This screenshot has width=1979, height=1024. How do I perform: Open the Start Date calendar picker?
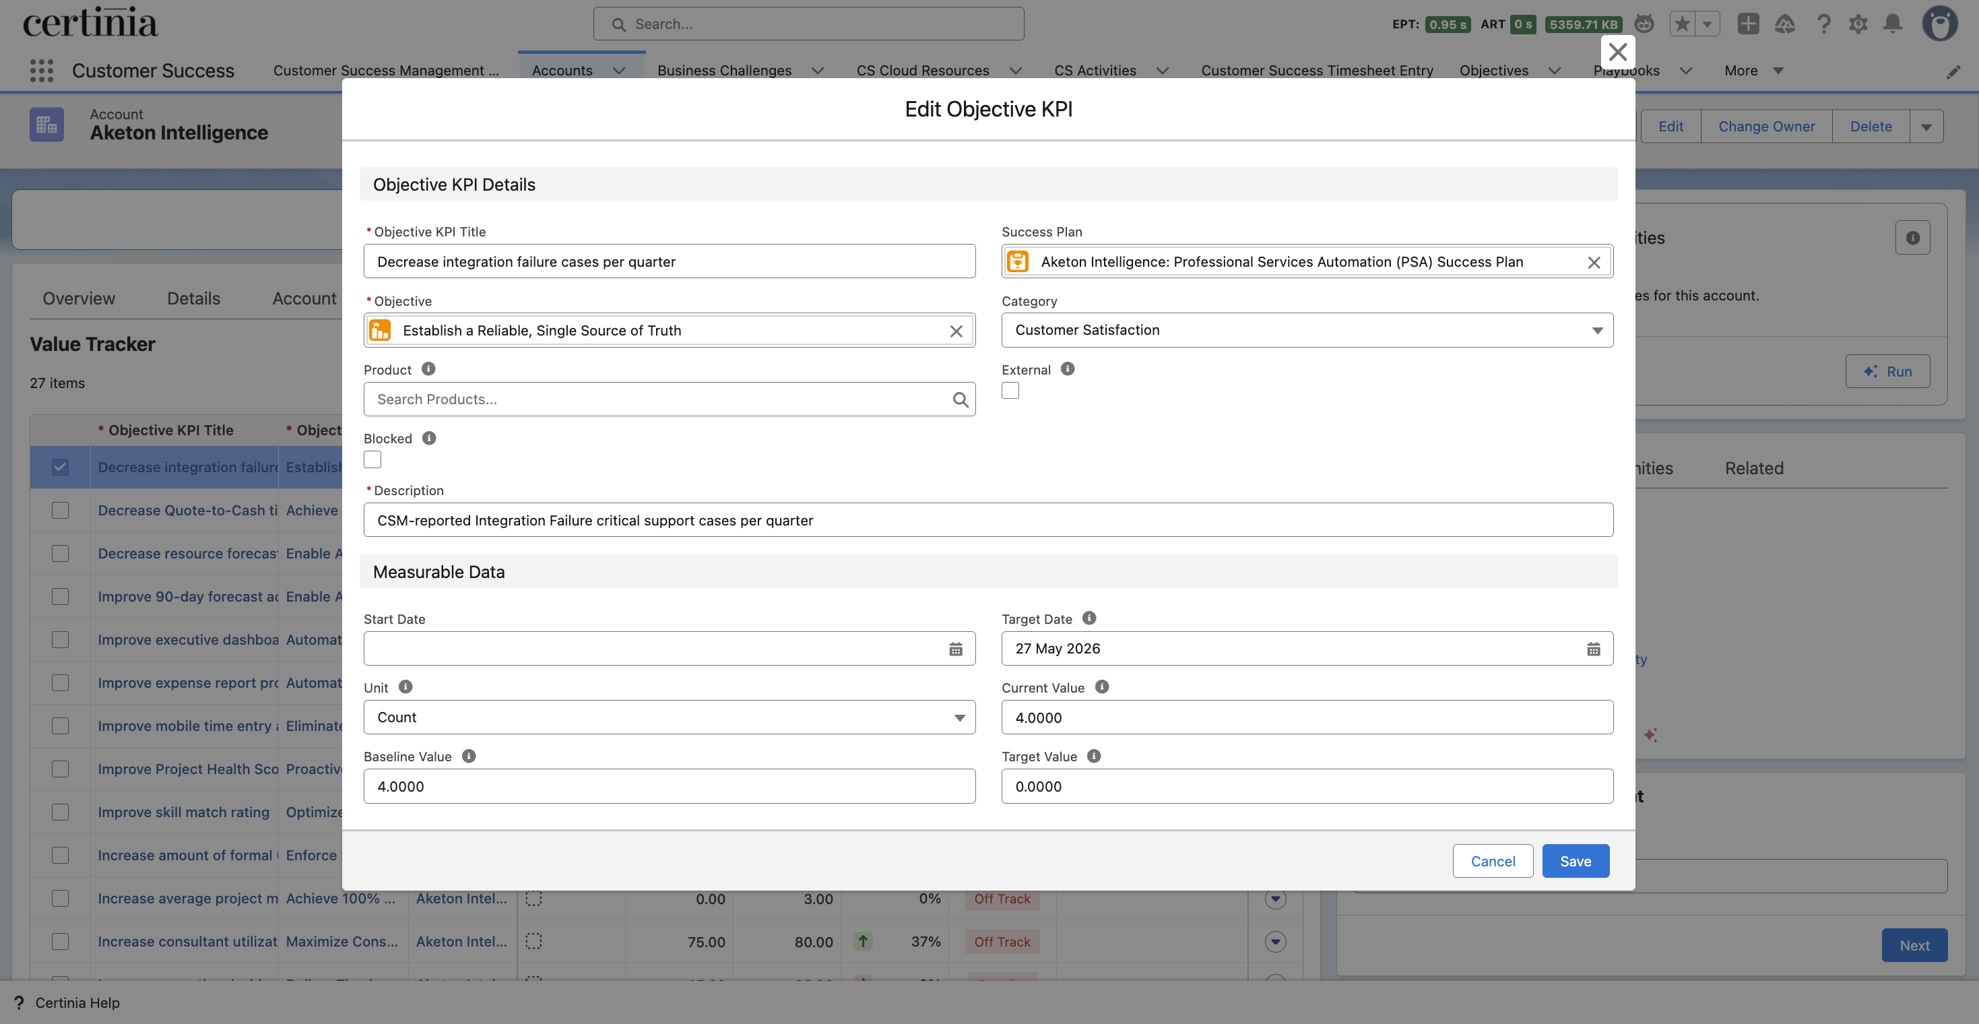coord(956,649)
